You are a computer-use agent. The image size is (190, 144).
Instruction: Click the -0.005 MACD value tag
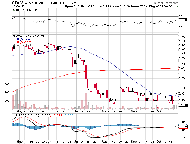pyautogui.click(x=183, y=127)
